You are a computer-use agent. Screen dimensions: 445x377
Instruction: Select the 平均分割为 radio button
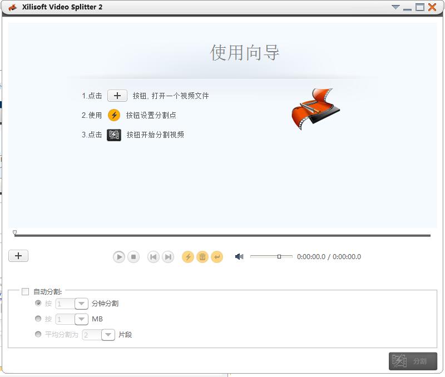coord(38,335)
